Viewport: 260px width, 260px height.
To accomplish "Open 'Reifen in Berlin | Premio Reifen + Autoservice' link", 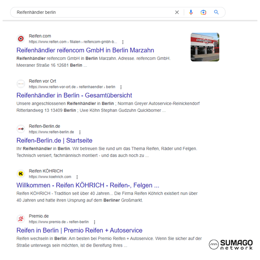I will coord(79,231).
